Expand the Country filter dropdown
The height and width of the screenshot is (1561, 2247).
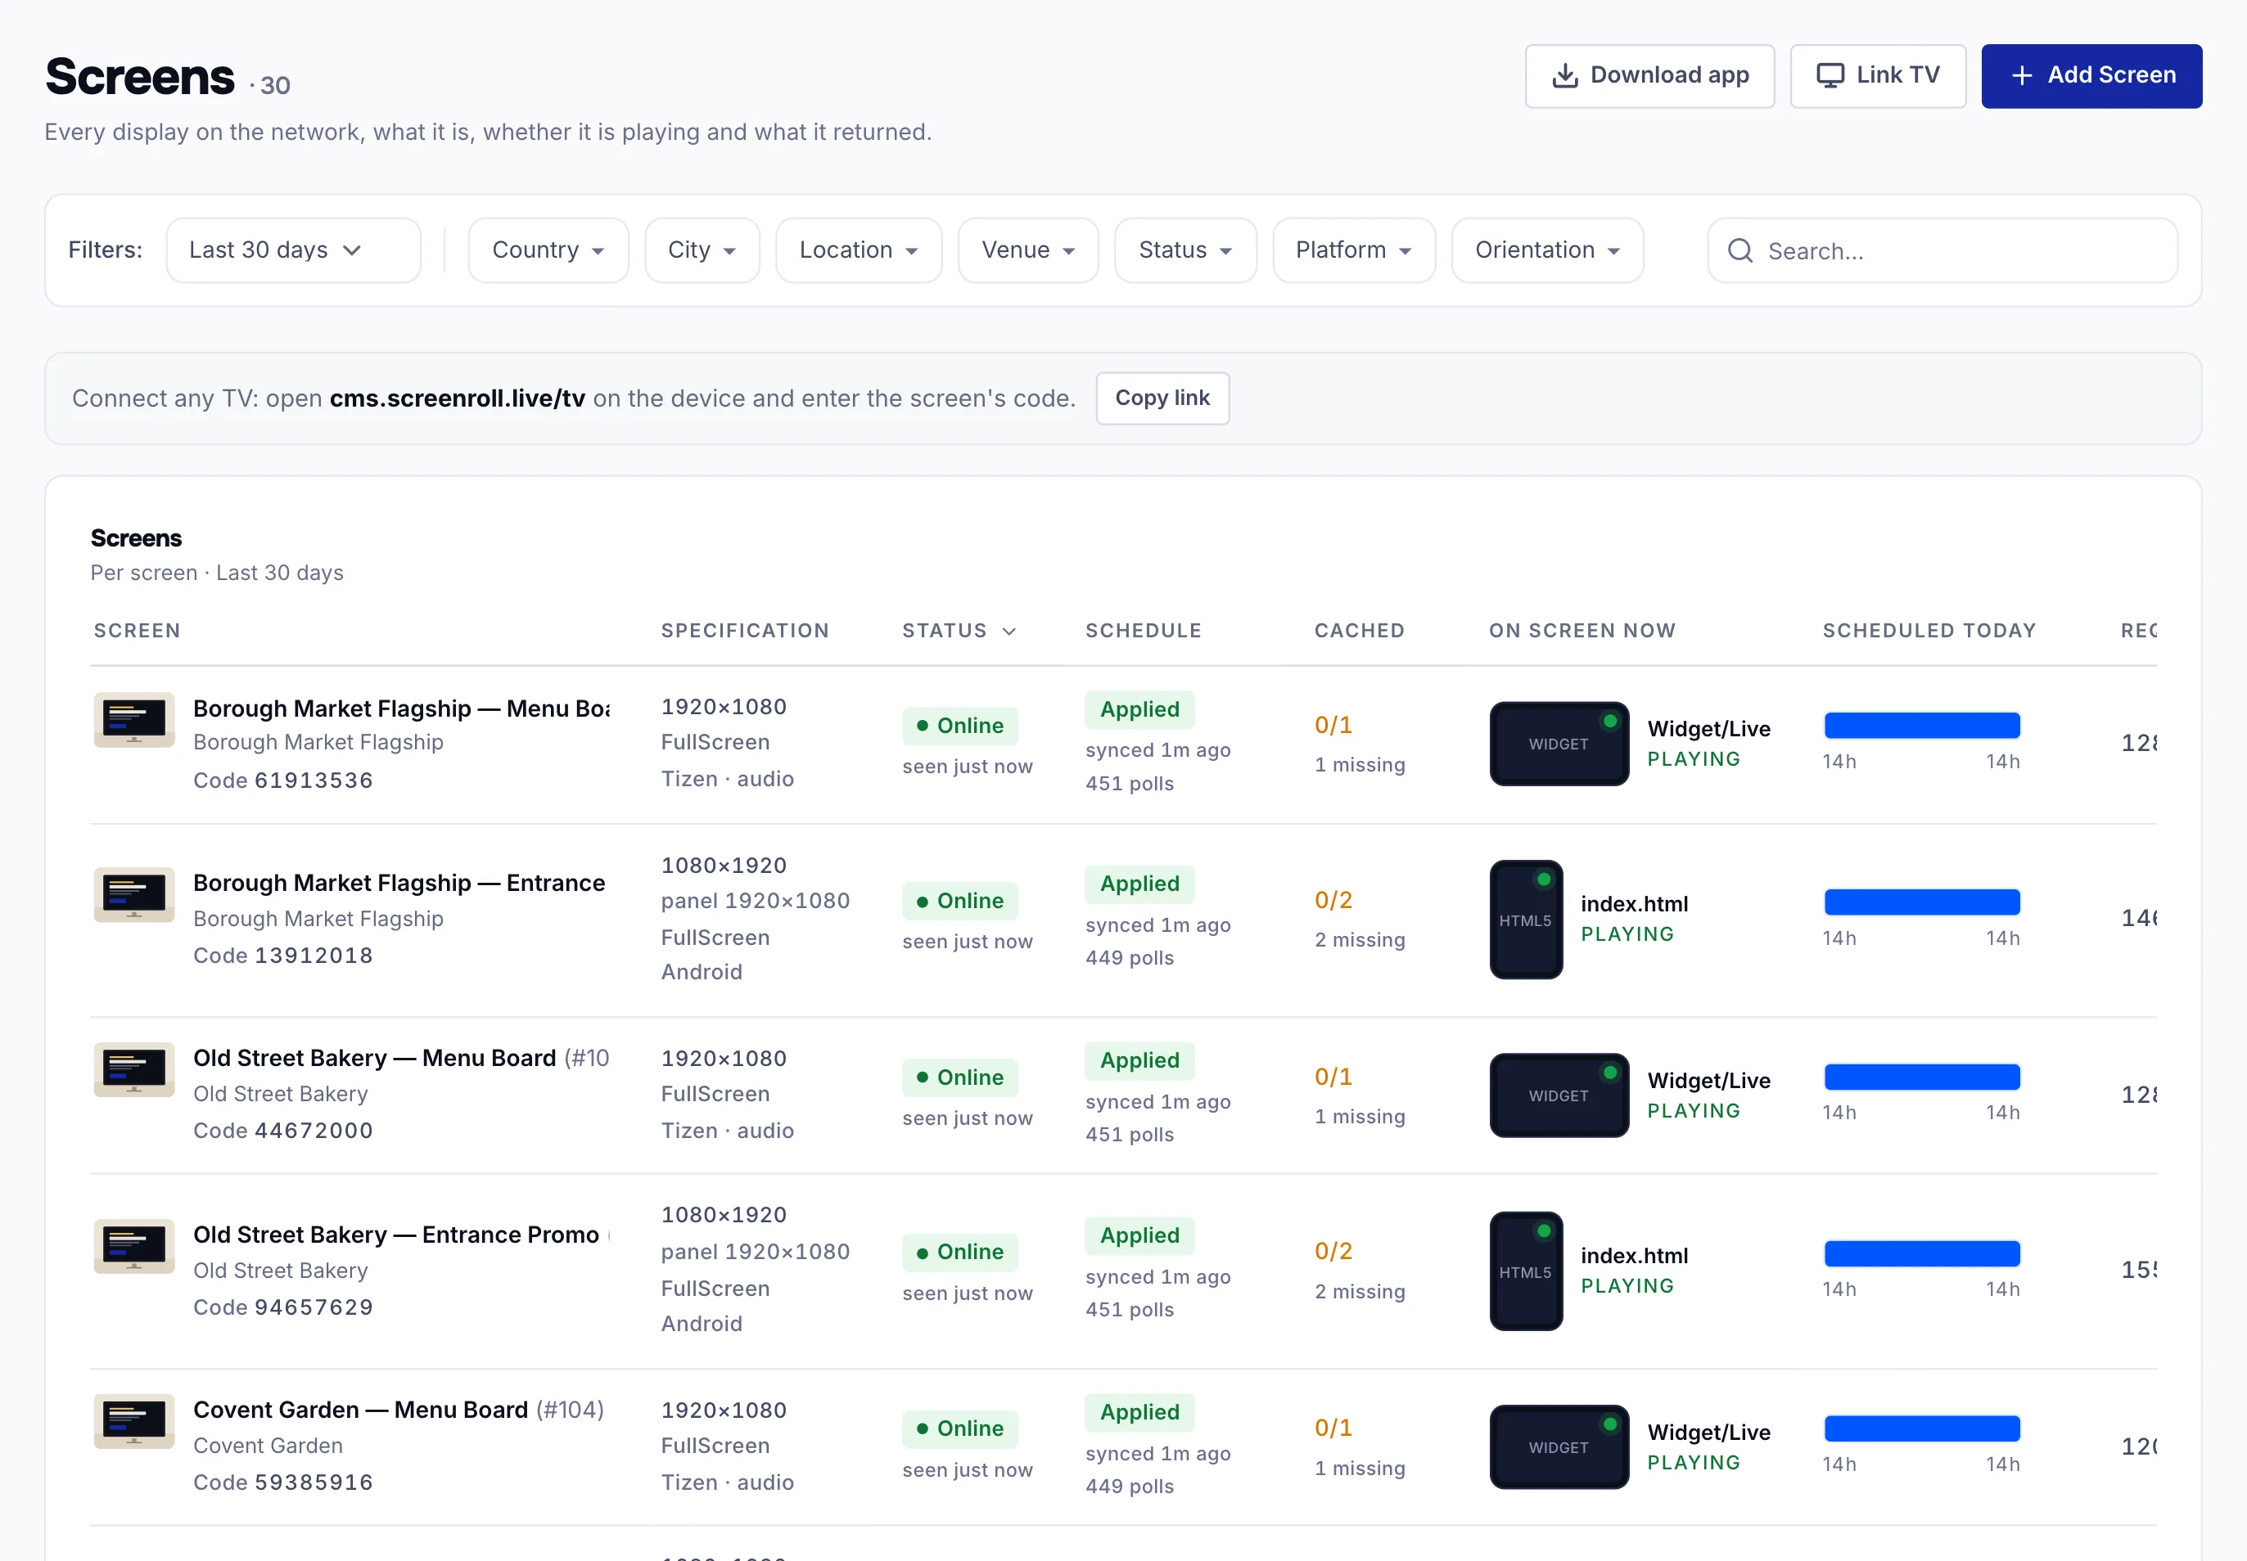pyautogui.click(x=548, y=250)
